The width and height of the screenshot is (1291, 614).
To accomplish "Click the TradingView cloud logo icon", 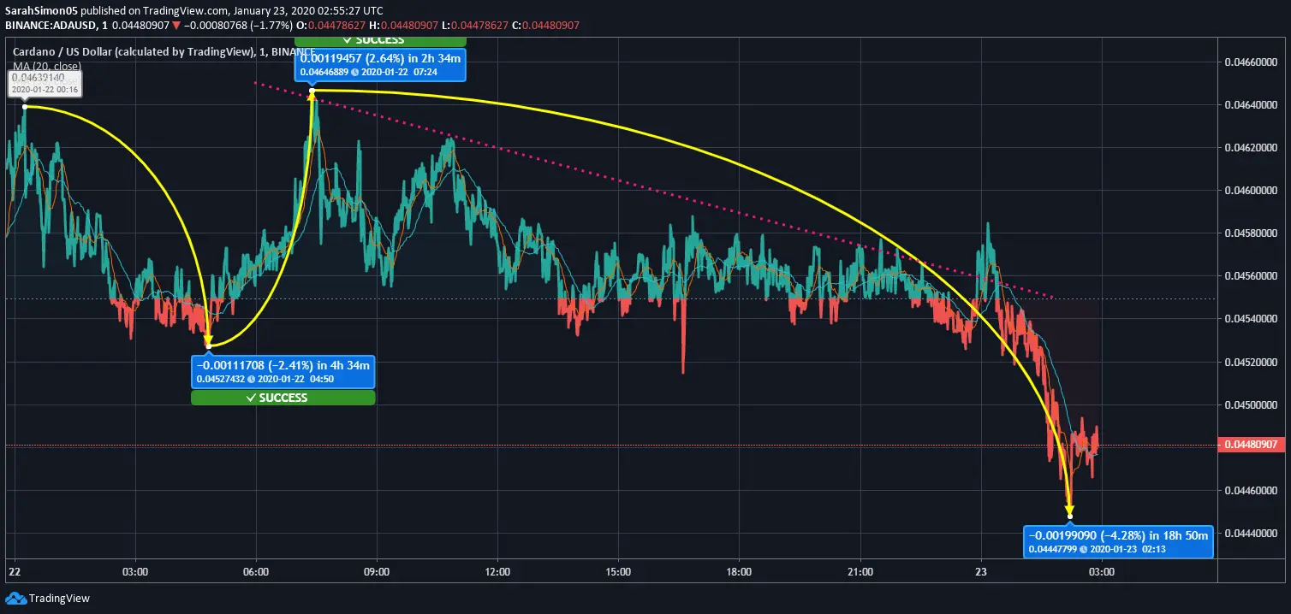I will click(15, 599).
